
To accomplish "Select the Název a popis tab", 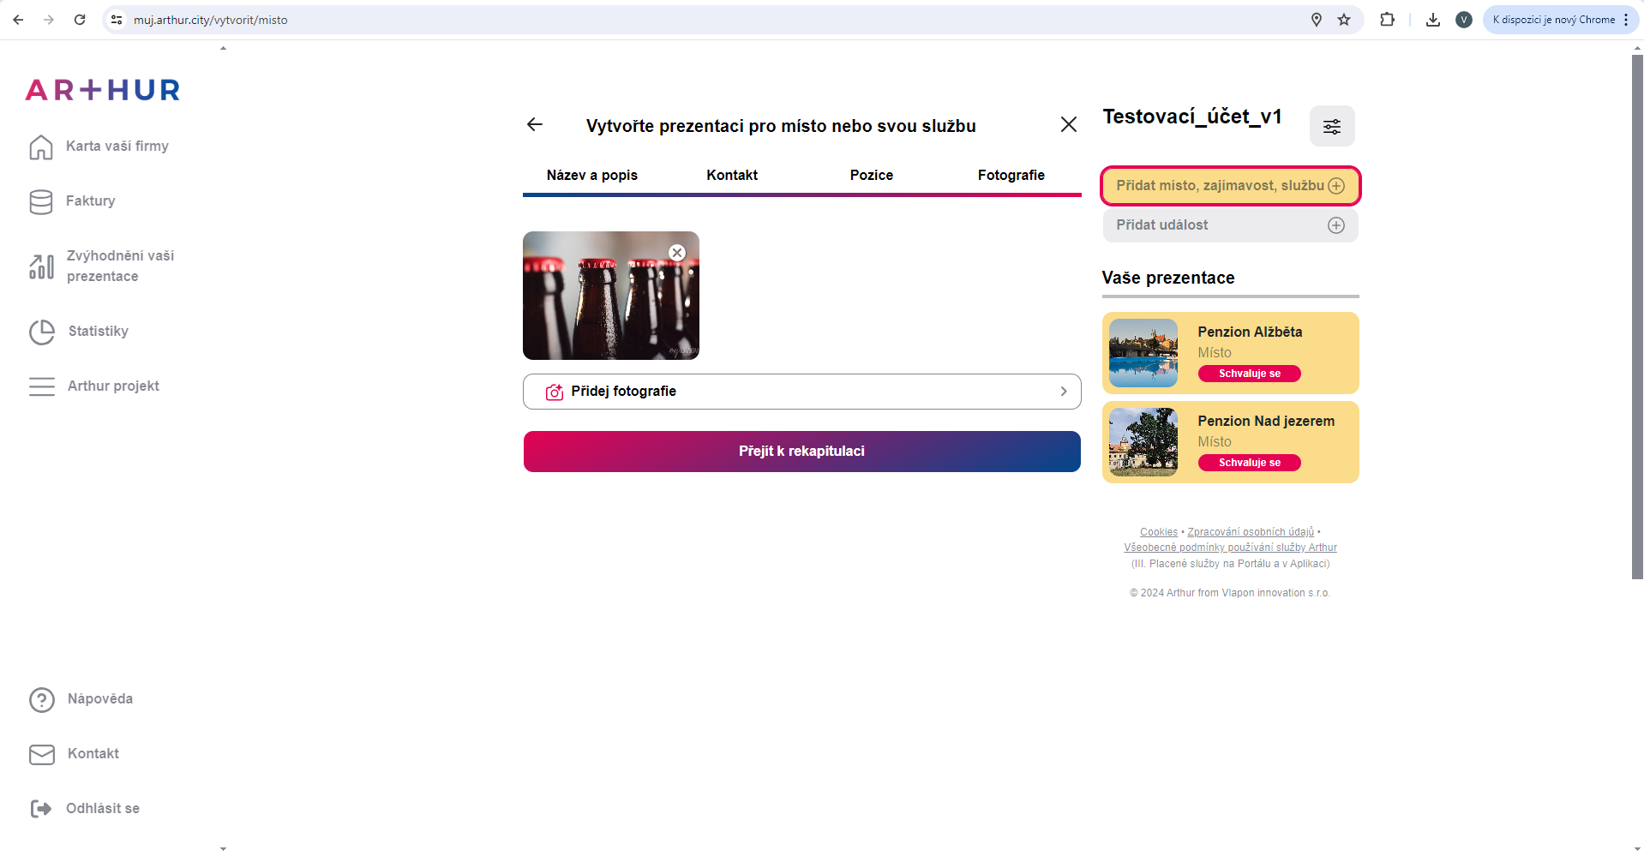I will (591, 176).
